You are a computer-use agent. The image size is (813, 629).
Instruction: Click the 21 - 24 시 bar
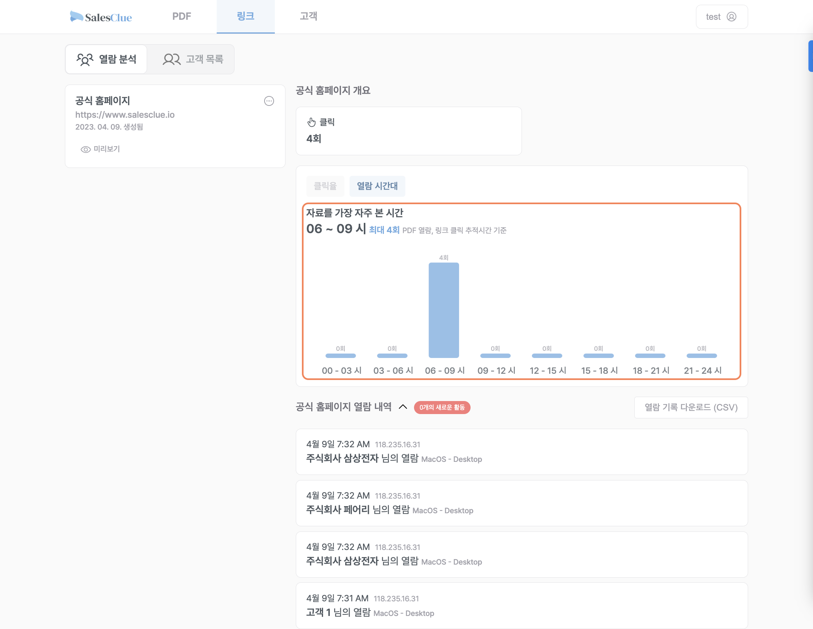(701, 356)
